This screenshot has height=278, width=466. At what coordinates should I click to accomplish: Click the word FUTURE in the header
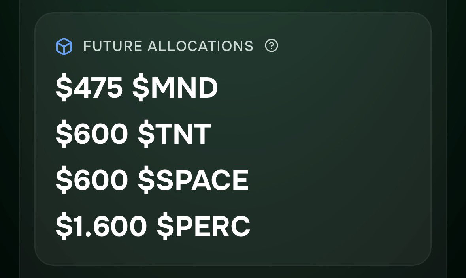(113, 47)
